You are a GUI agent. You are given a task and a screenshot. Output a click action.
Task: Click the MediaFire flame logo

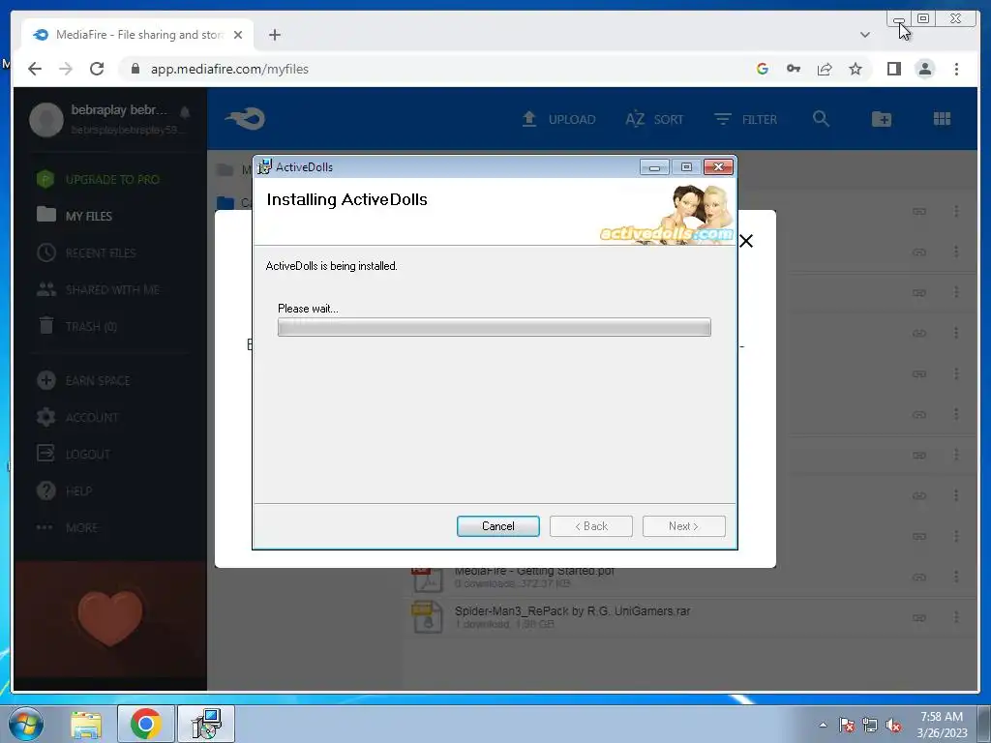[x=245, y=119]
